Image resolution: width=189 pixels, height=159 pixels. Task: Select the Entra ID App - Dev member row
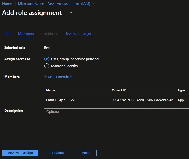[x=116, y=100]
